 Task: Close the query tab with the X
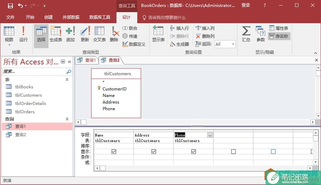[x=316, y=60]
